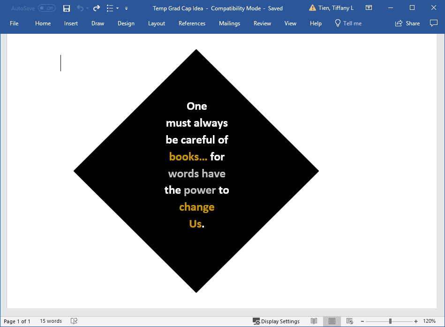Click the zoom out minus button
445x327 pixels.
pyautogui.click(x=362, y=321)
